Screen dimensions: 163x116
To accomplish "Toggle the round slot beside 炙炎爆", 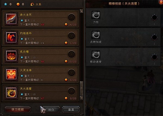I will pos(71,54).
